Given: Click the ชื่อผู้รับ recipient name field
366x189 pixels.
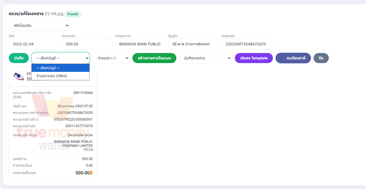Looking at the screenshot, I should (x=194, y=44).
